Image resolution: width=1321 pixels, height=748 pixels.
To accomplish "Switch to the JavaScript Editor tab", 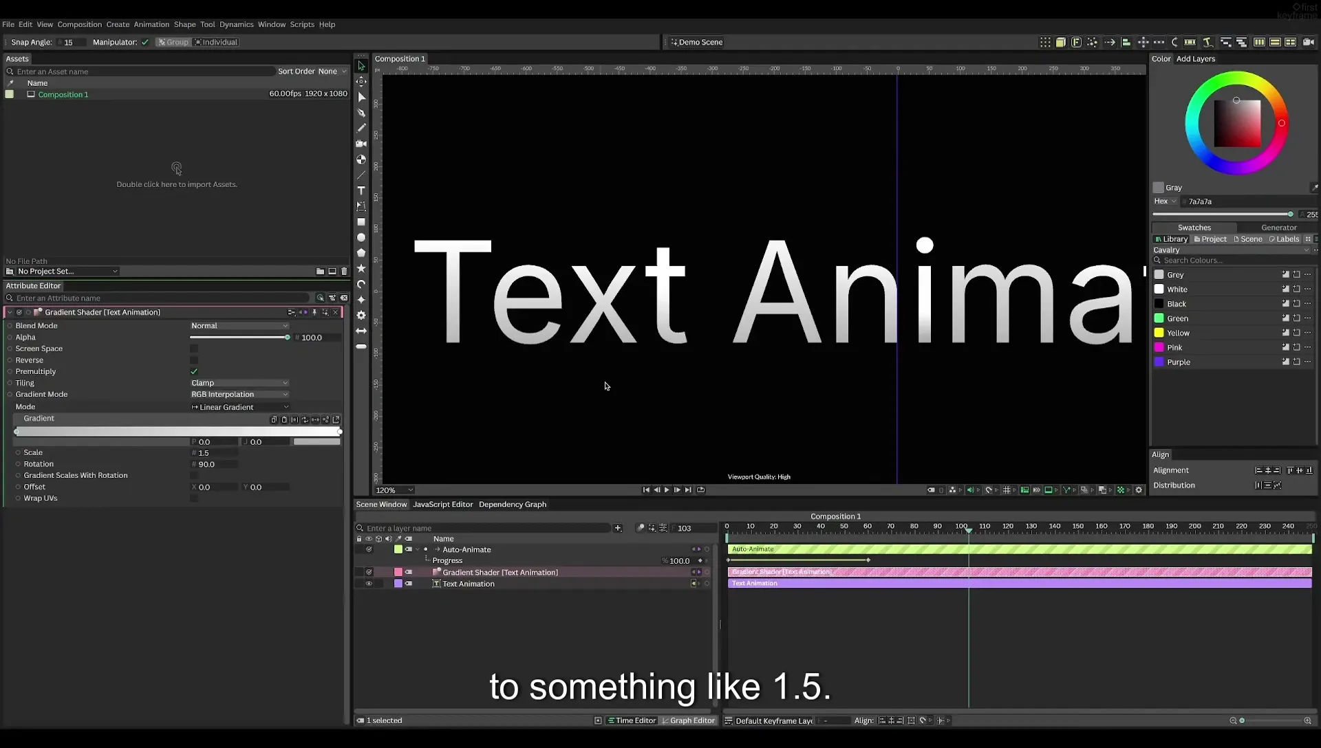I will coord(442,505).
